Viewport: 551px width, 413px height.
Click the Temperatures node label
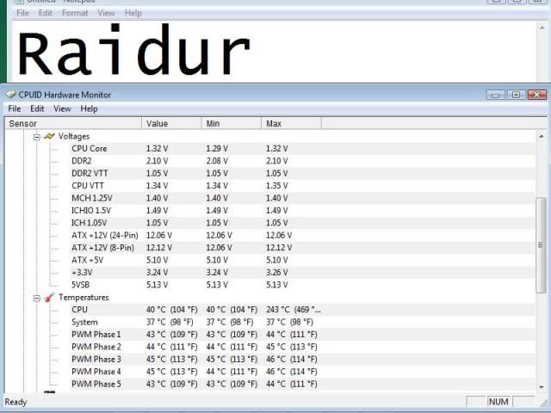coord(84,298)
